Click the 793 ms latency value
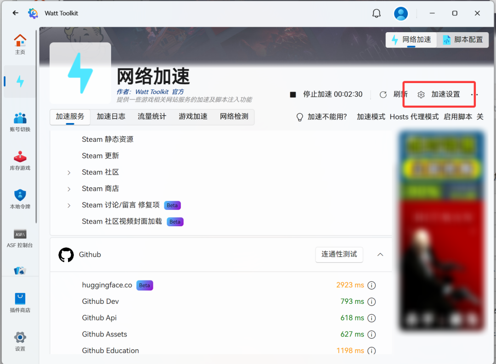 pos(352,302)
